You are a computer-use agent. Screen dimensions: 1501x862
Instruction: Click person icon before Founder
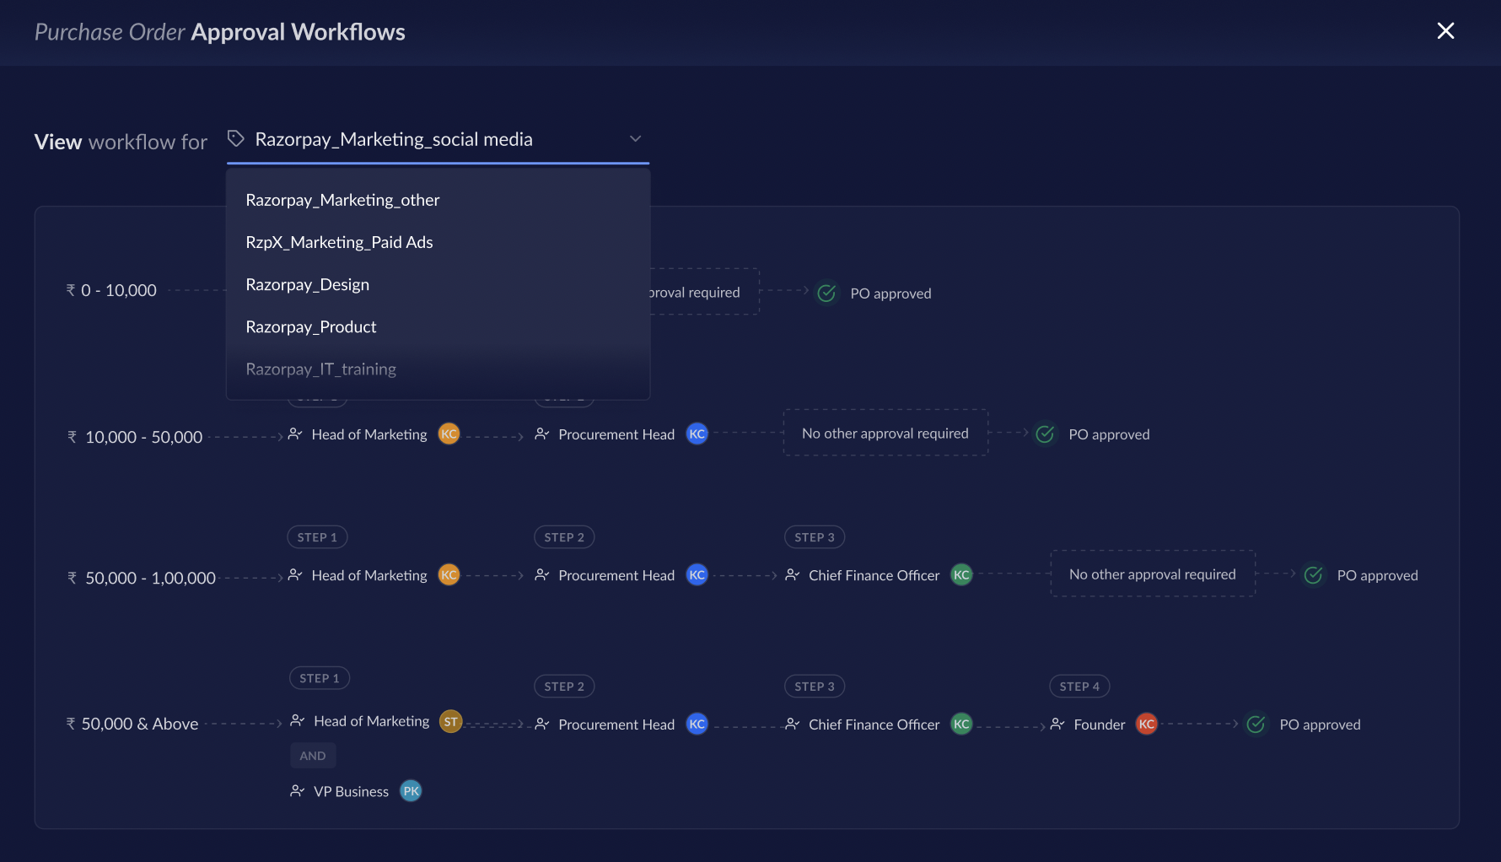1057,724
